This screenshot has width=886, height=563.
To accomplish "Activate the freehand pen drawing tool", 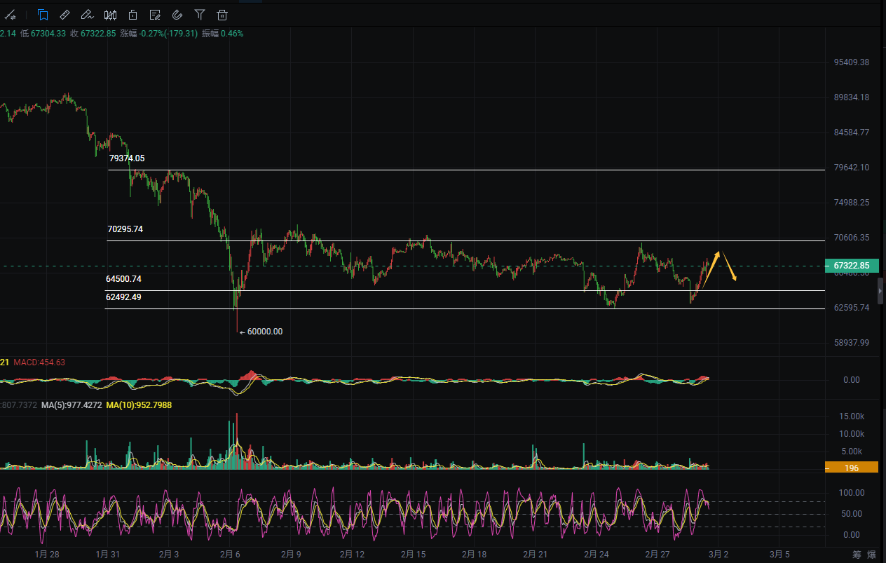I will (87, 14).
